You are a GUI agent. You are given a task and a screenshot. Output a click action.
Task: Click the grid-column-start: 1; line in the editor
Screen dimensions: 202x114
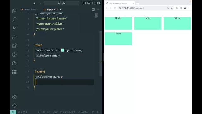click(x=49, y=77)
